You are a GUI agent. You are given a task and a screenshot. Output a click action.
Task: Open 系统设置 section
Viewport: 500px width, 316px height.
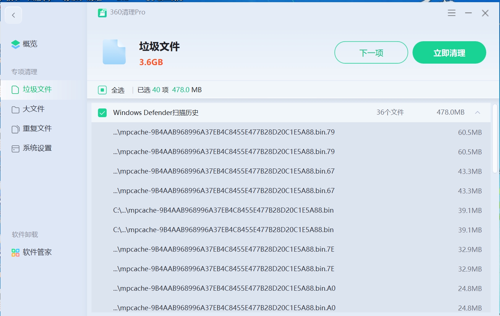point(37,148)
